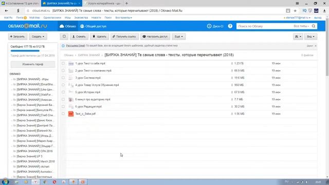Open the Рассылка Email ad link
The image size is (329, 185).
(x=76, y=46)
